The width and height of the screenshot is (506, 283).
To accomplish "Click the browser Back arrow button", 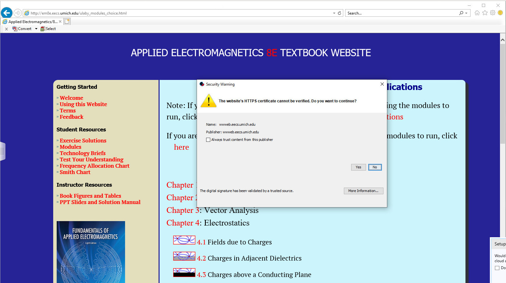I will click(x=7, y=13).
